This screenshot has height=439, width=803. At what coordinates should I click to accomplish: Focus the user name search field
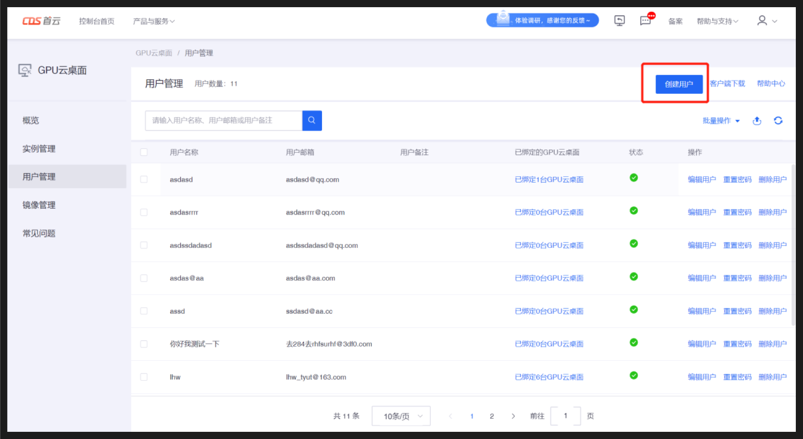pos(224,120)
